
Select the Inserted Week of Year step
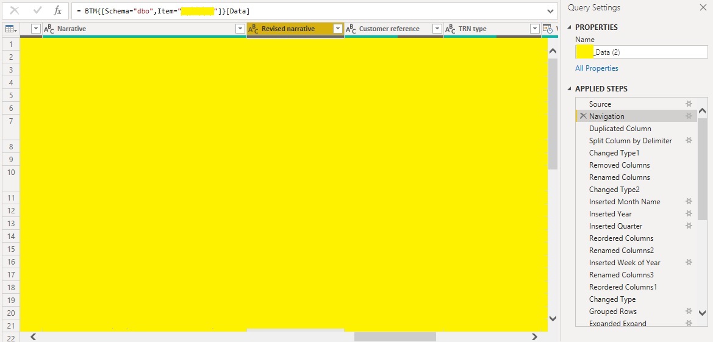(x=636, y=263)
